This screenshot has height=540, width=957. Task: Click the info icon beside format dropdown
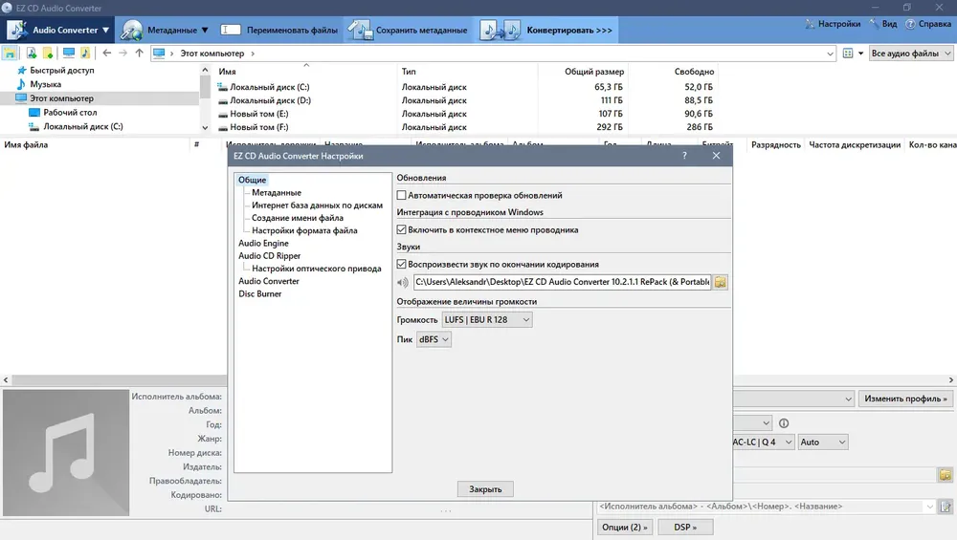[x=784, y=423]
